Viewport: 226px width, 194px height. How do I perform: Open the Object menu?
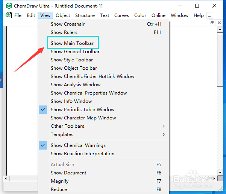(x=63, y=15)
